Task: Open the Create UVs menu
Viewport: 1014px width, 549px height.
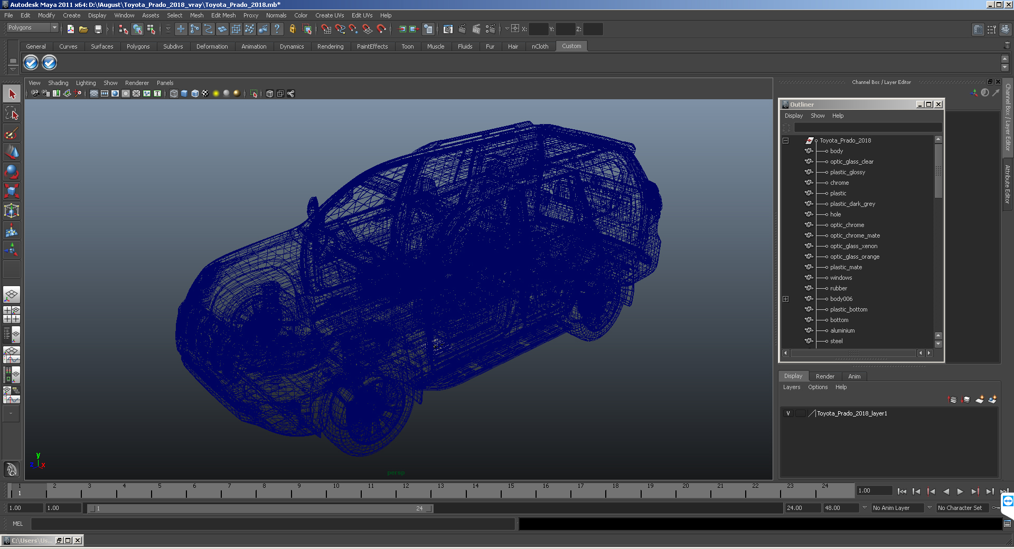Action: tap(330, 15)
